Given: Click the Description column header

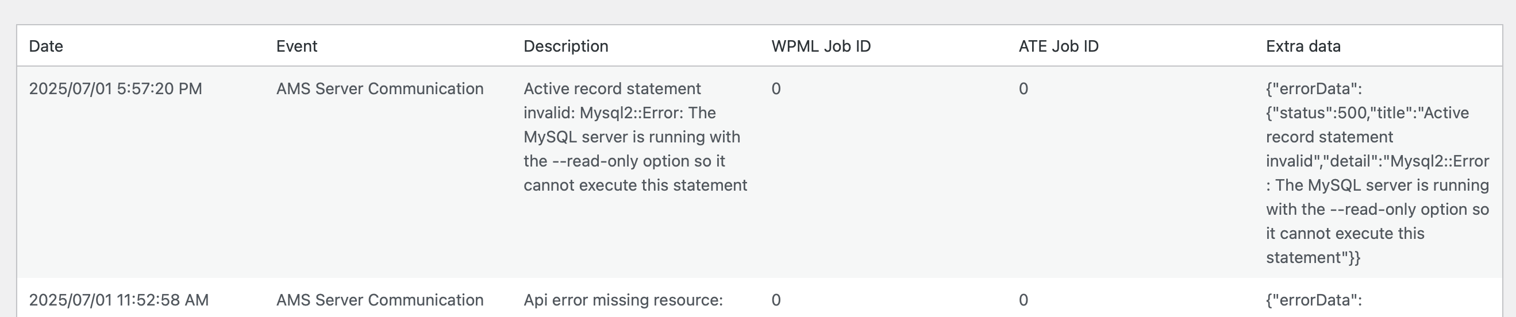Looking at the screenshot, I should 565,46.
